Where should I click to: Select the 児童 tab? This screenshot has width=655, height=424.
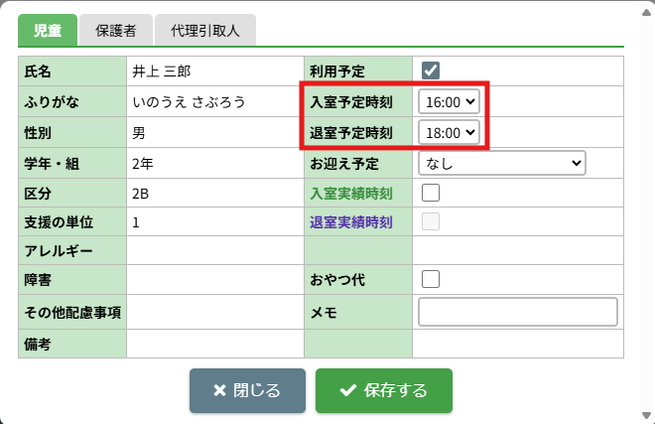(x=48, y=31)
